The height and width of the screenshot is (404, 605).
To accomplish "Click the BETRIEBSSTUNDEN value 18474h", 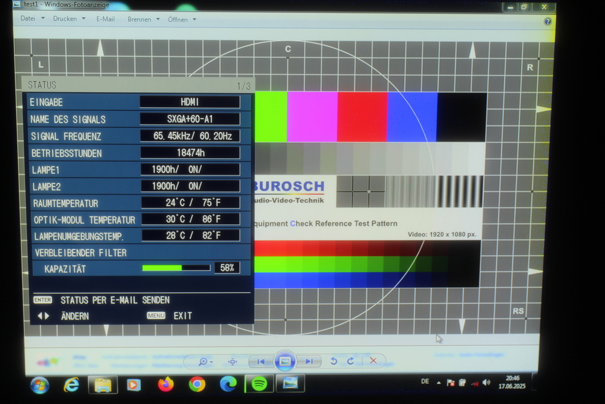I will click(x=190, y=153).
